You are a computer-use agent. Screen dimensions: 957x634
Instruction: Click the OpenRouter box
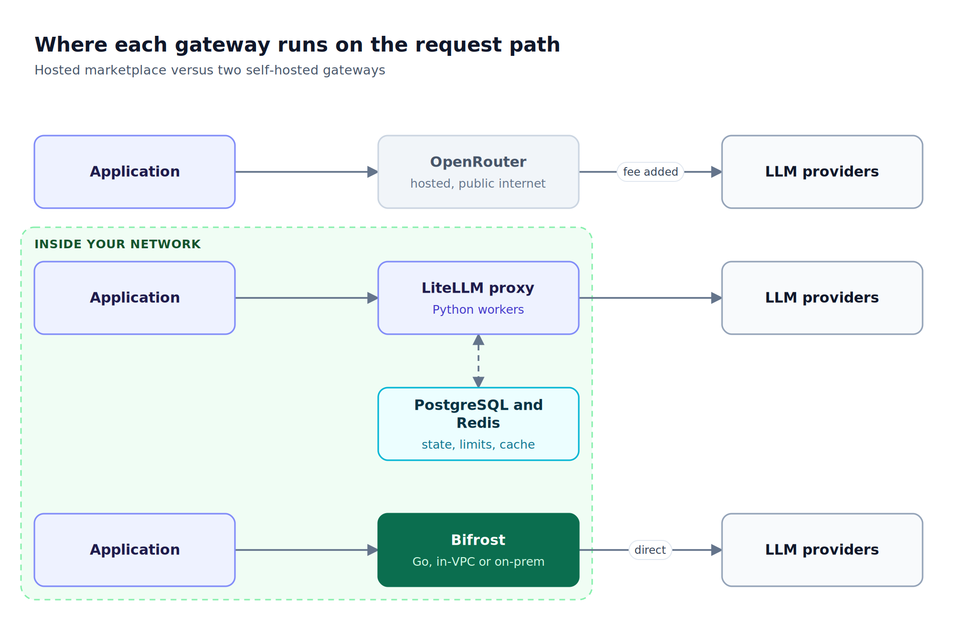[x=478, y=172]
